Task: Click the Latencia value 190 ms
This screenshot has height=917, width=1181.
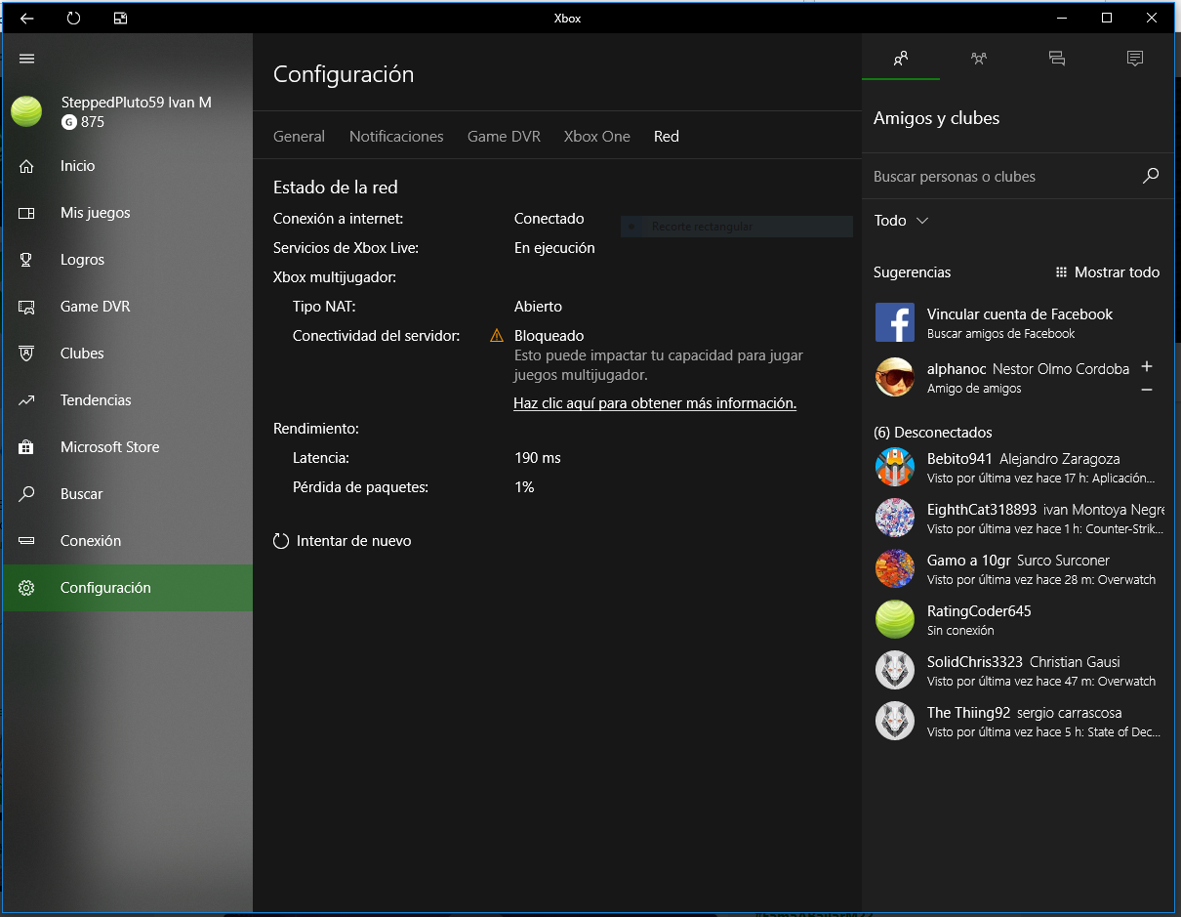Action: (538, 458)
